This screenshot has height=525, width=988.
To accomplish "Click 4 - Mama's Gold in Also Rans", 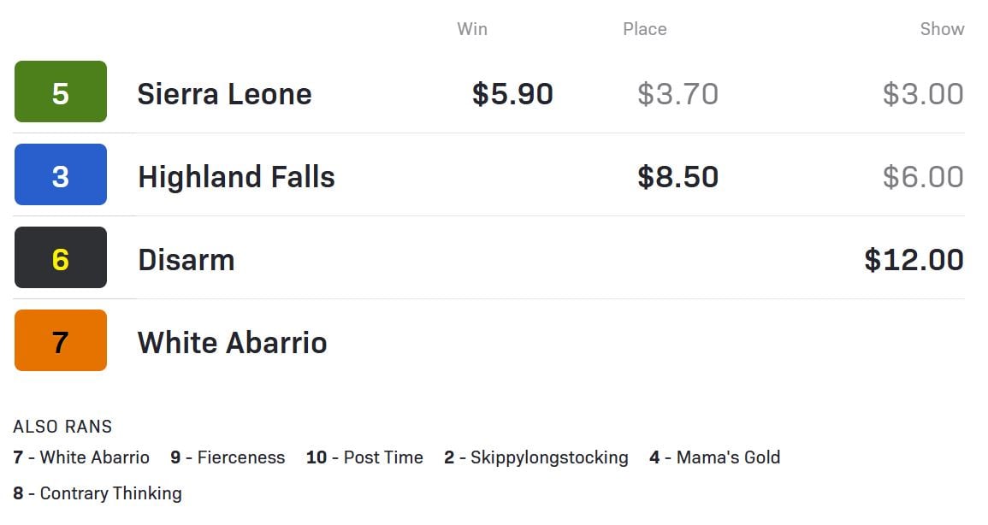I will pos(714,457).
